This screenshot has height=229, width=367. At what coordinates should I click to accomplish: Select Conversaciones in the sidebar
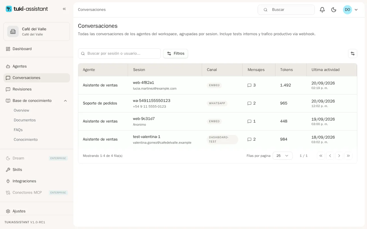click(x=37, y=78)
